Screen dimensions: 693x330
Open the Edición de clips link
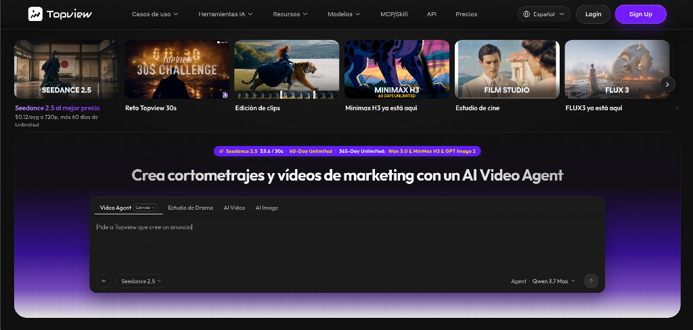point(257,108)
